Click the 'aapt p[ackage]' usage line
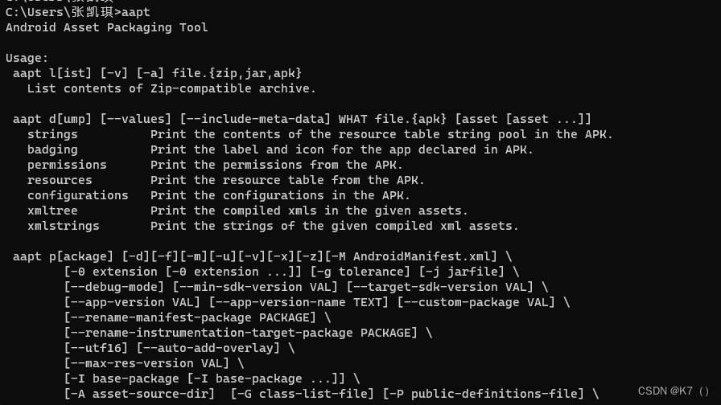 pos(262,256)
